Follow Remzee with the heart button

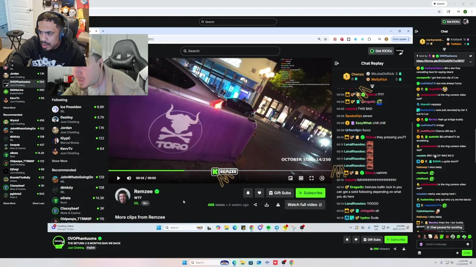tap(259, 193)
